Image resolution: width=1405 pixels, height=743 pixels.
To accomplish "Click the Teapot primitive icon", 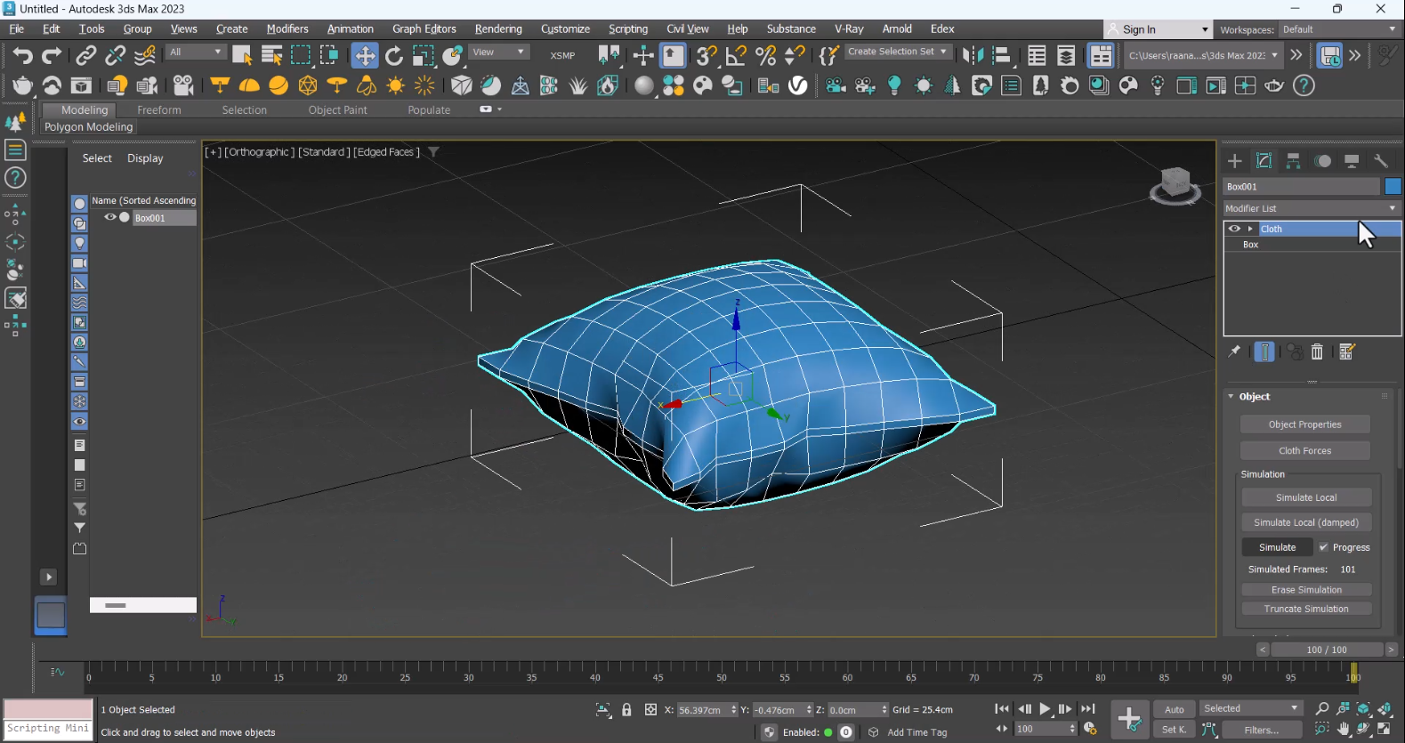I will [22, 85].
